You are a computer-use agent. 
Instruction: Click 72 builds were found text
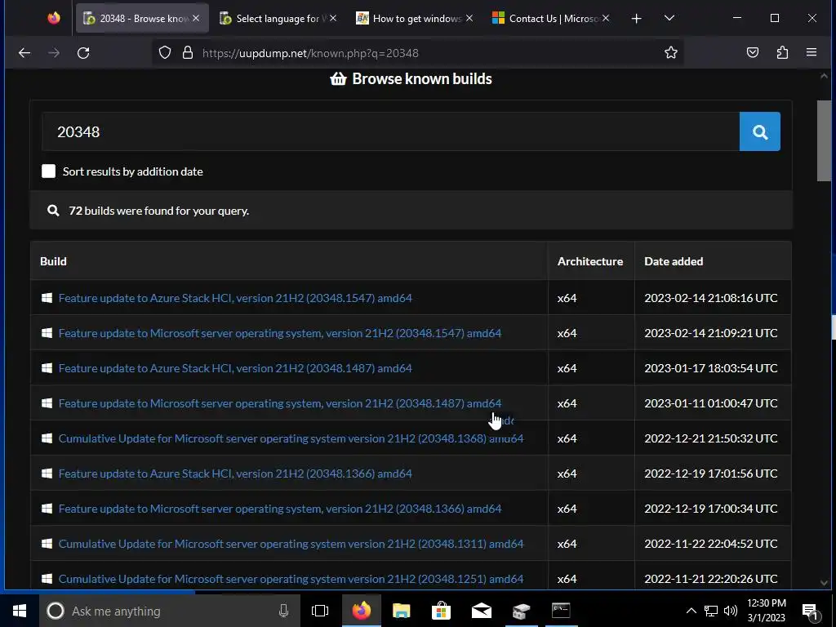(158, 211)
